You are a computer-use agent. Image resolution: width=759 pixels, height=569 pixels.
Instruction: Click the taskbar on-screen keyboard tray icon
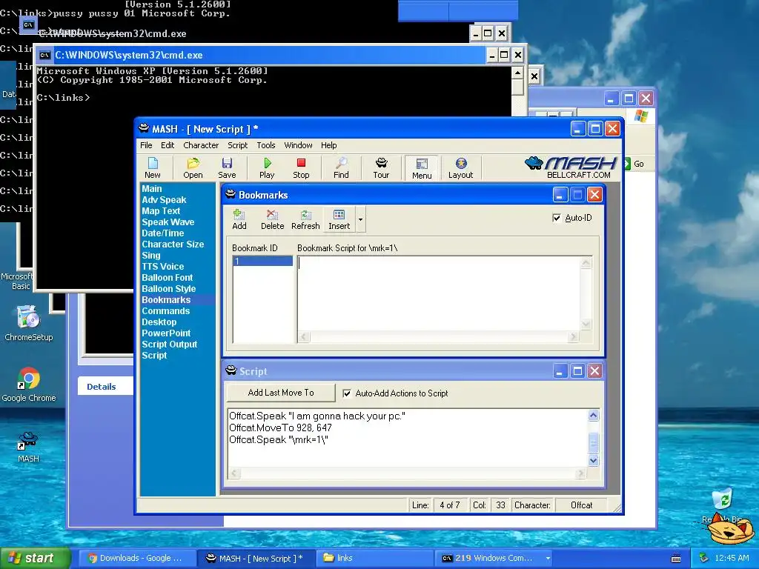(x=676, y=559)
